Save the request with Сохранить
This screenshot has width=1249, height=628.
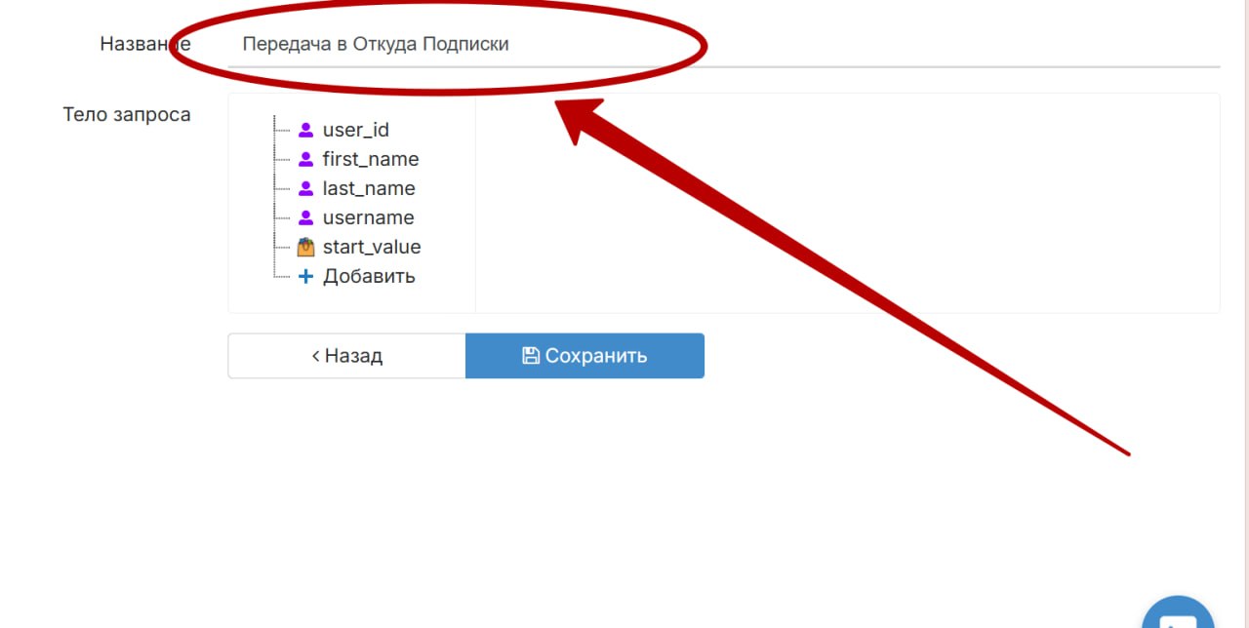pos(584,356)
